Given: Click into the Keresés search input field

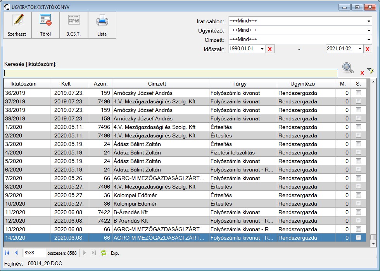Looking at the screenshot, I should click(171, 73).
